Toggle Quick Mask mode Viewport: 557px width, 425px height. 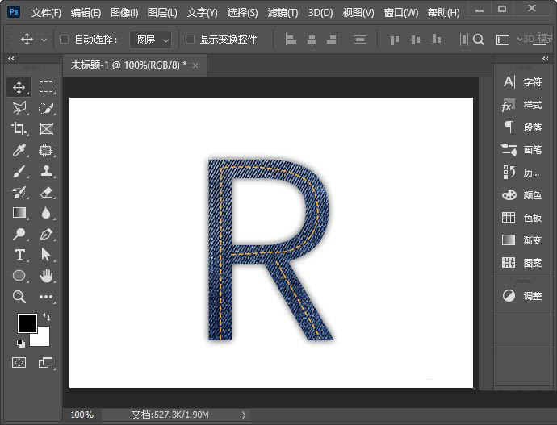pyautogui.click(x=19, y=363)
